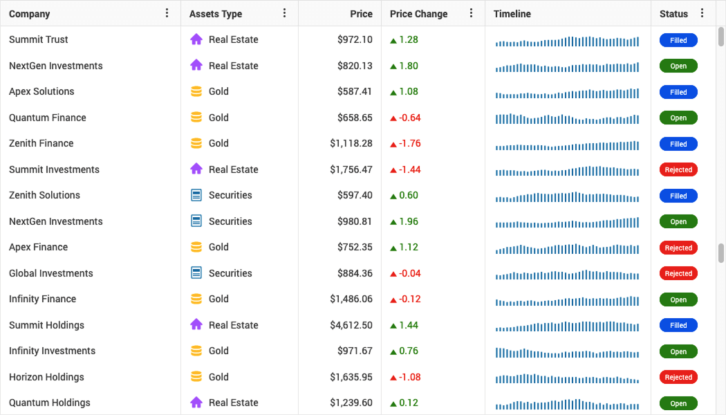Click the red down arrow for Zenith Finance
Image resolution: width=726 pixels, height=415 pixels.
393,144
